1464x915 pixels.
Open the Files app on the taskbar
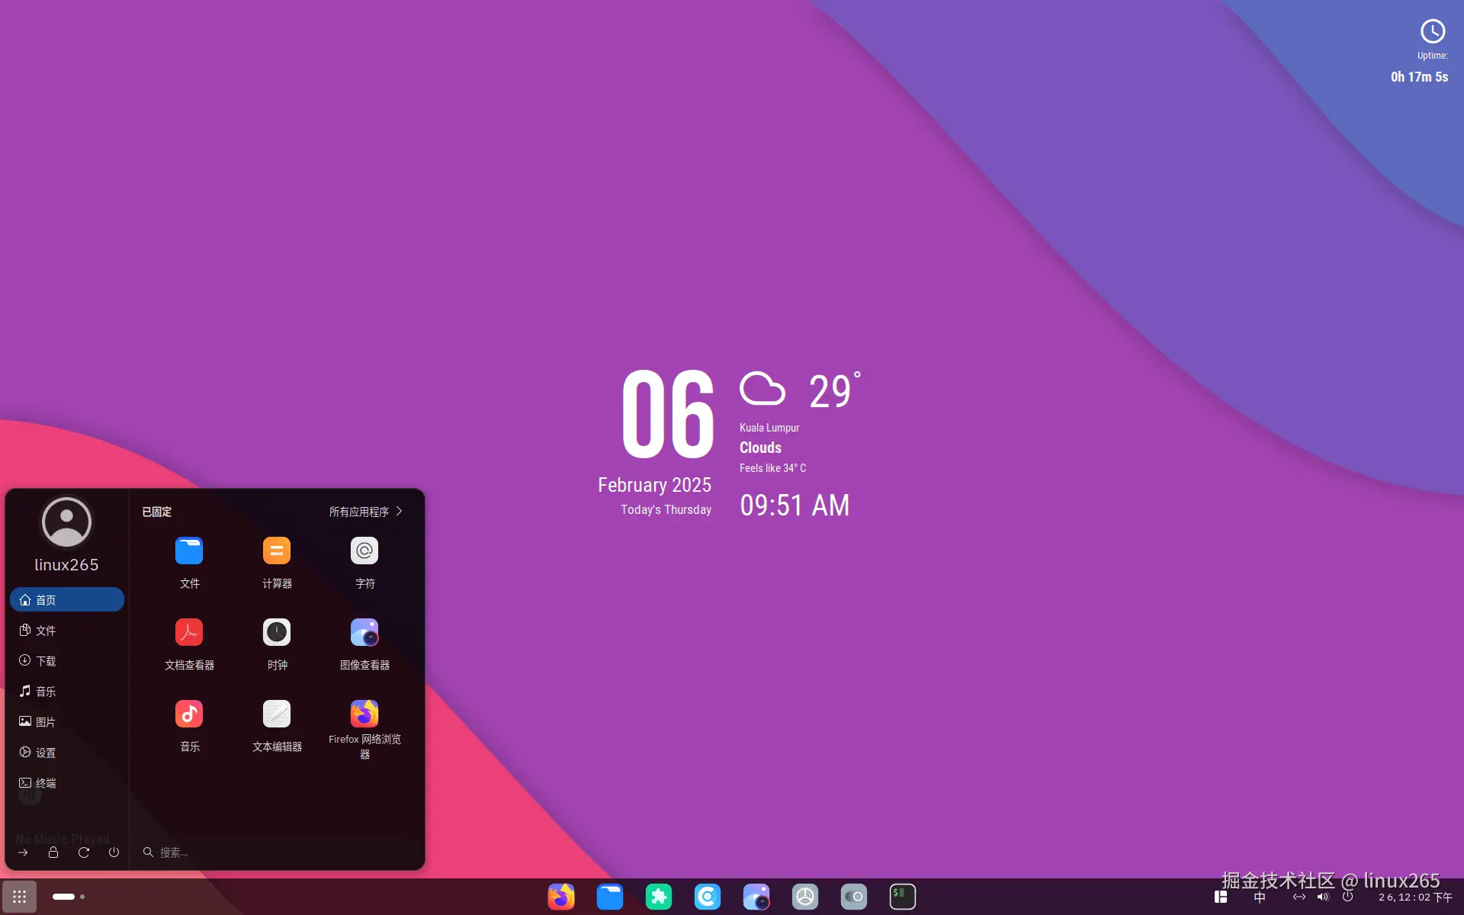pos(610,896)
